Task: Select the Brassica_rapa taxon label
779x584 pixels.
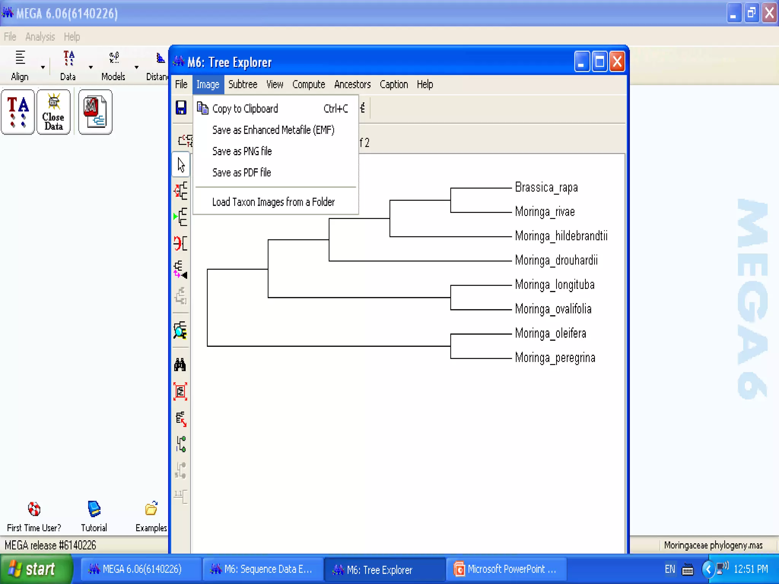Action: (546, 187)
